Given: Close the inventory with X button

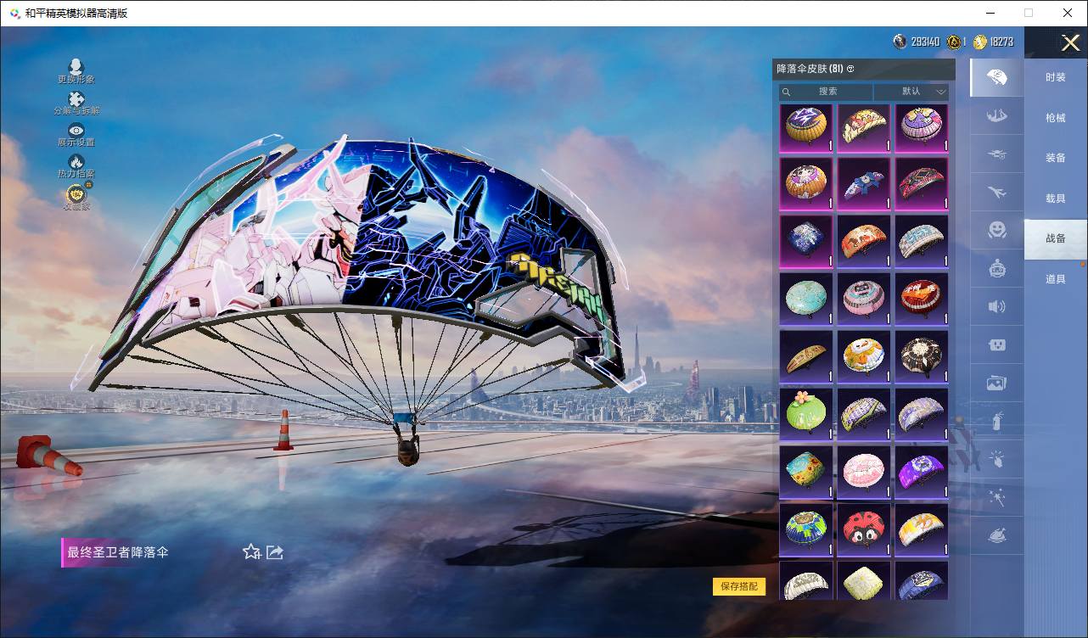Looking at the screenshot, I should click(1070, 42).
